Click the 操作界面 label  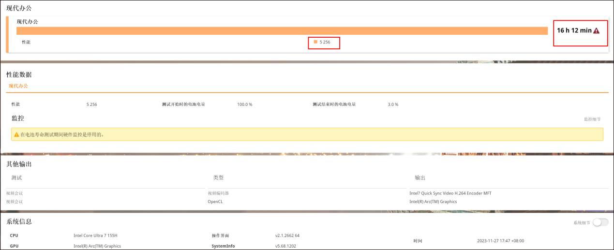coord(220,235)
